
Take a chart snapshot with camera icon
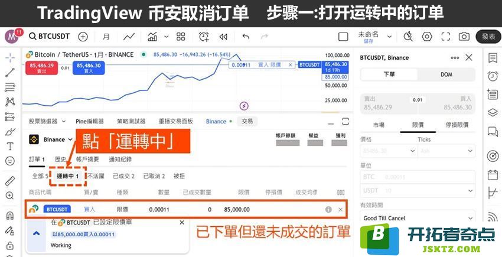464,37
